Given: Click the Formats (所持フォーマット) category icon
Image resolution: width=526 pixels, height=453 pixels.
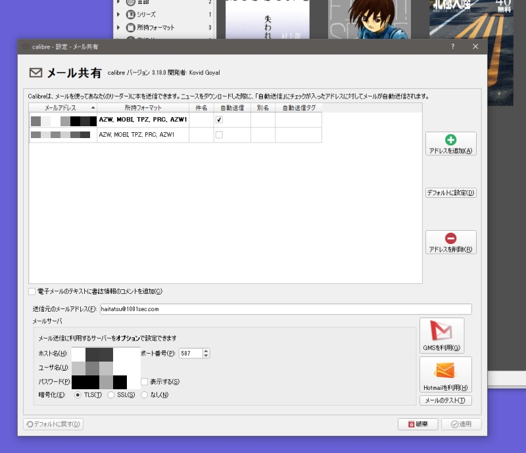Looking at the screenshot, I should [x=130, y=28].
